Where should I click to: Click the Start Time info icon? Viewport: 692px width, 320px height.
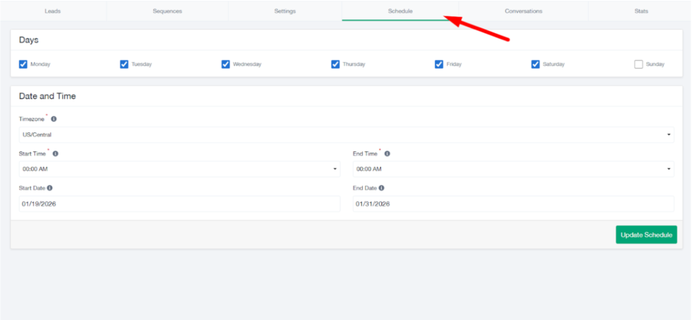[55, 154]
